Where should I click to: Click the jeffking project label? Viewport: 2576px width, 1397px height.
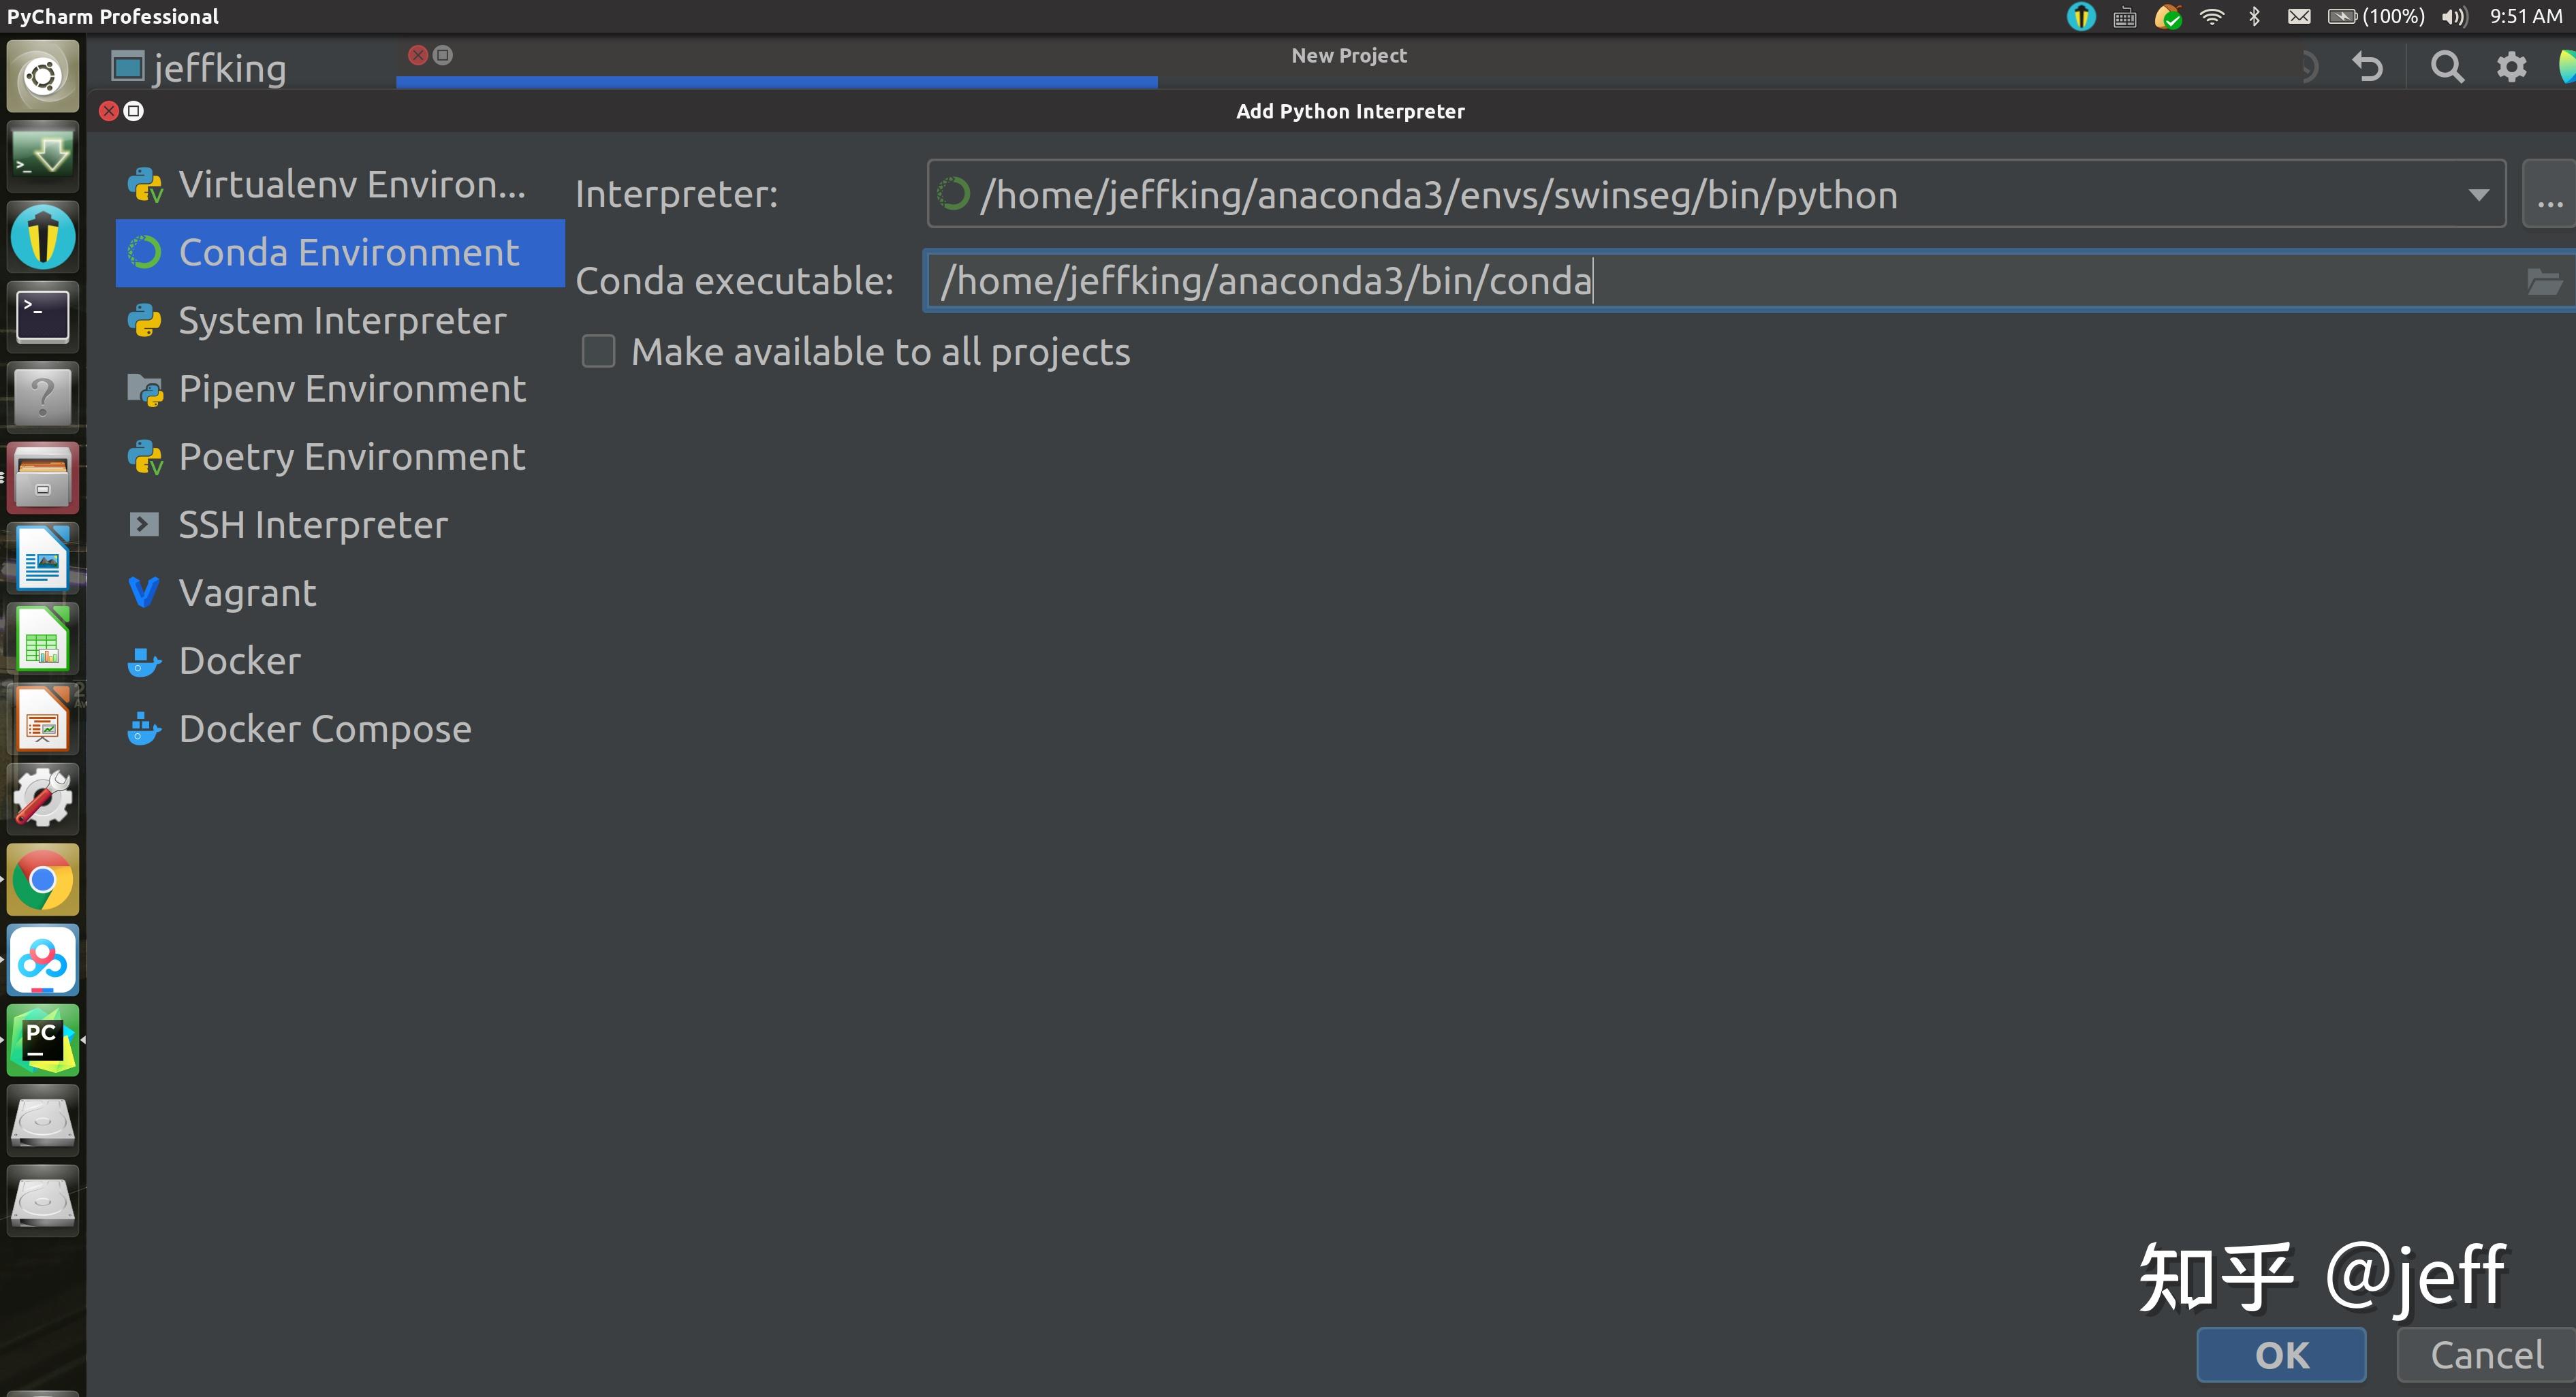point(220,68)
